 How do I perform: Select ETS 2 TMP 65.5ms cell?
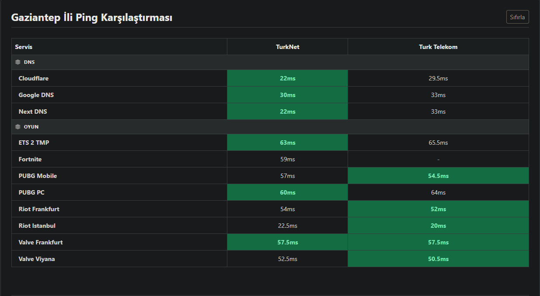coord(438,143)
